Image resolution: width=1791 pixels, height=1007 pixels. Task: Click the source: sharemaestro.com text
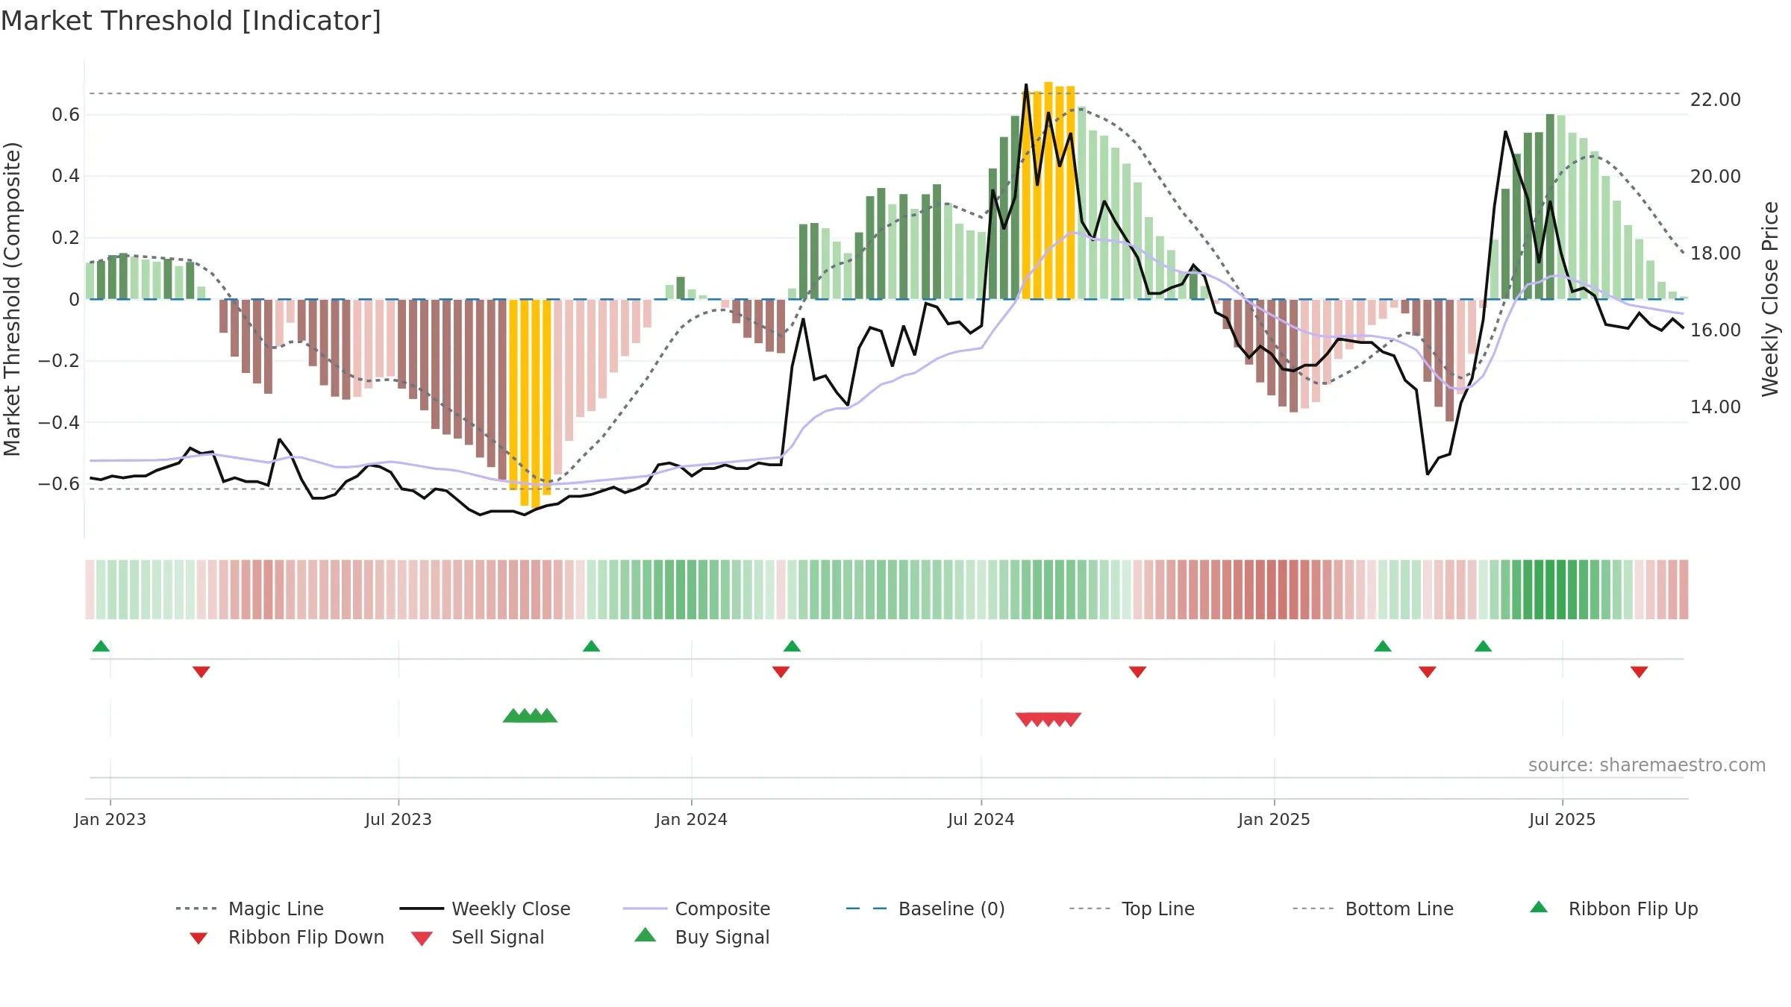pos(1647,765)
